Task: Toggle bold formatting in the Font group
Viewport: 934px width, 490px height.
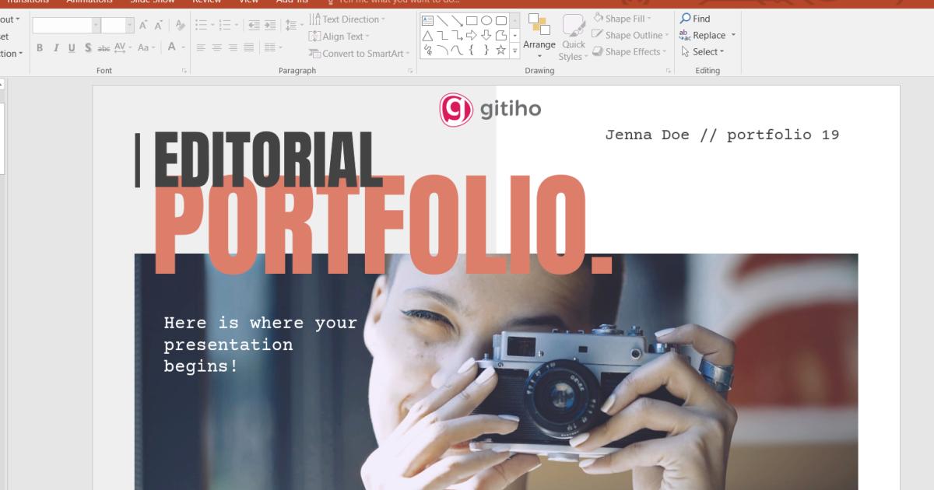Action: tap(40, 47)
